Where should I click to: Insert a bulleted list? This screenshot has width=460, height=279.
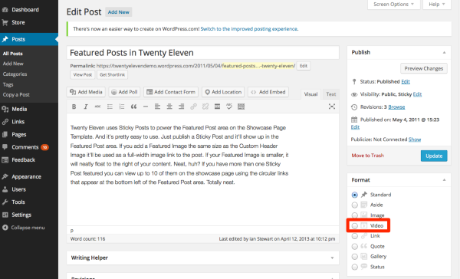(110, 107)
